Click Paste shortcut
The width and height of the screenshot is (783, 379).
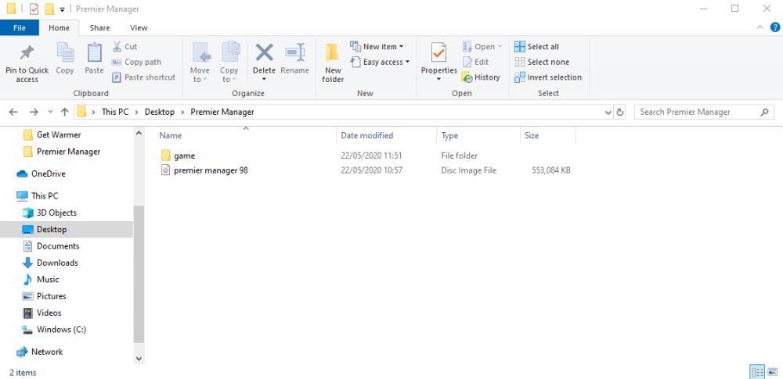coord(143,77)
